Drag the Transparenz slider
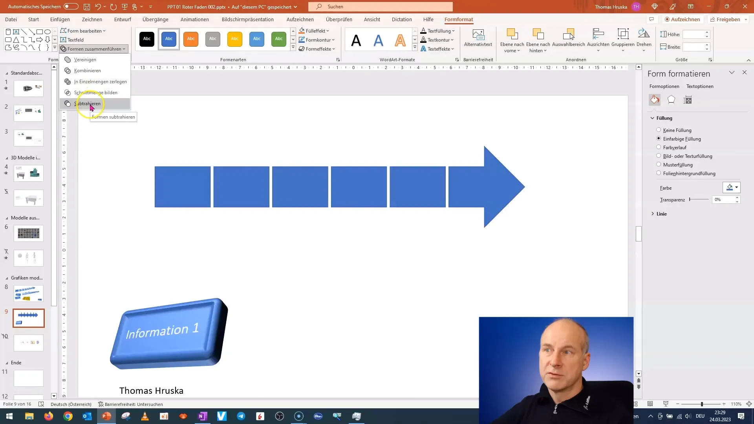The width and height of the screenshot is (754, 424). coord(691,199)
